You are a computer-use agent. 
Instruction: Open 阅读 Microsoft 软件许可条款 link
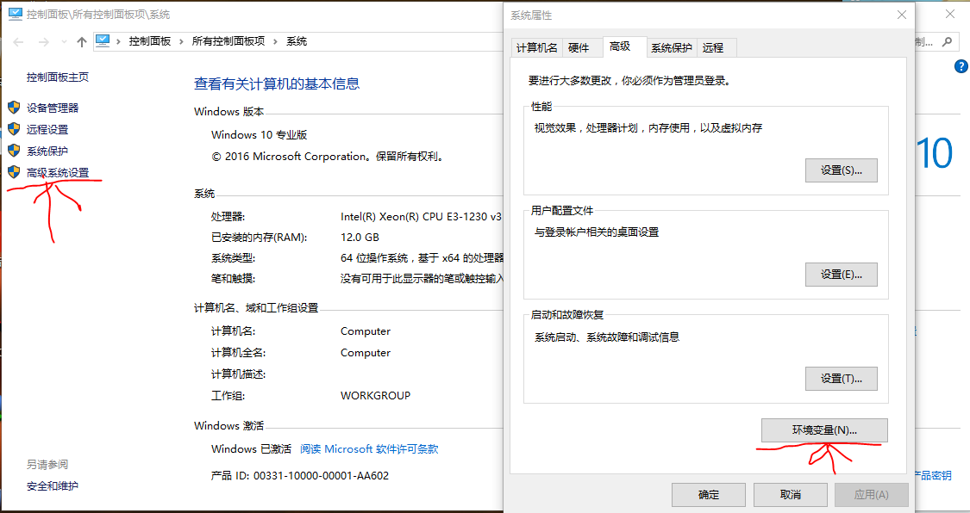(x=369, y=448)
